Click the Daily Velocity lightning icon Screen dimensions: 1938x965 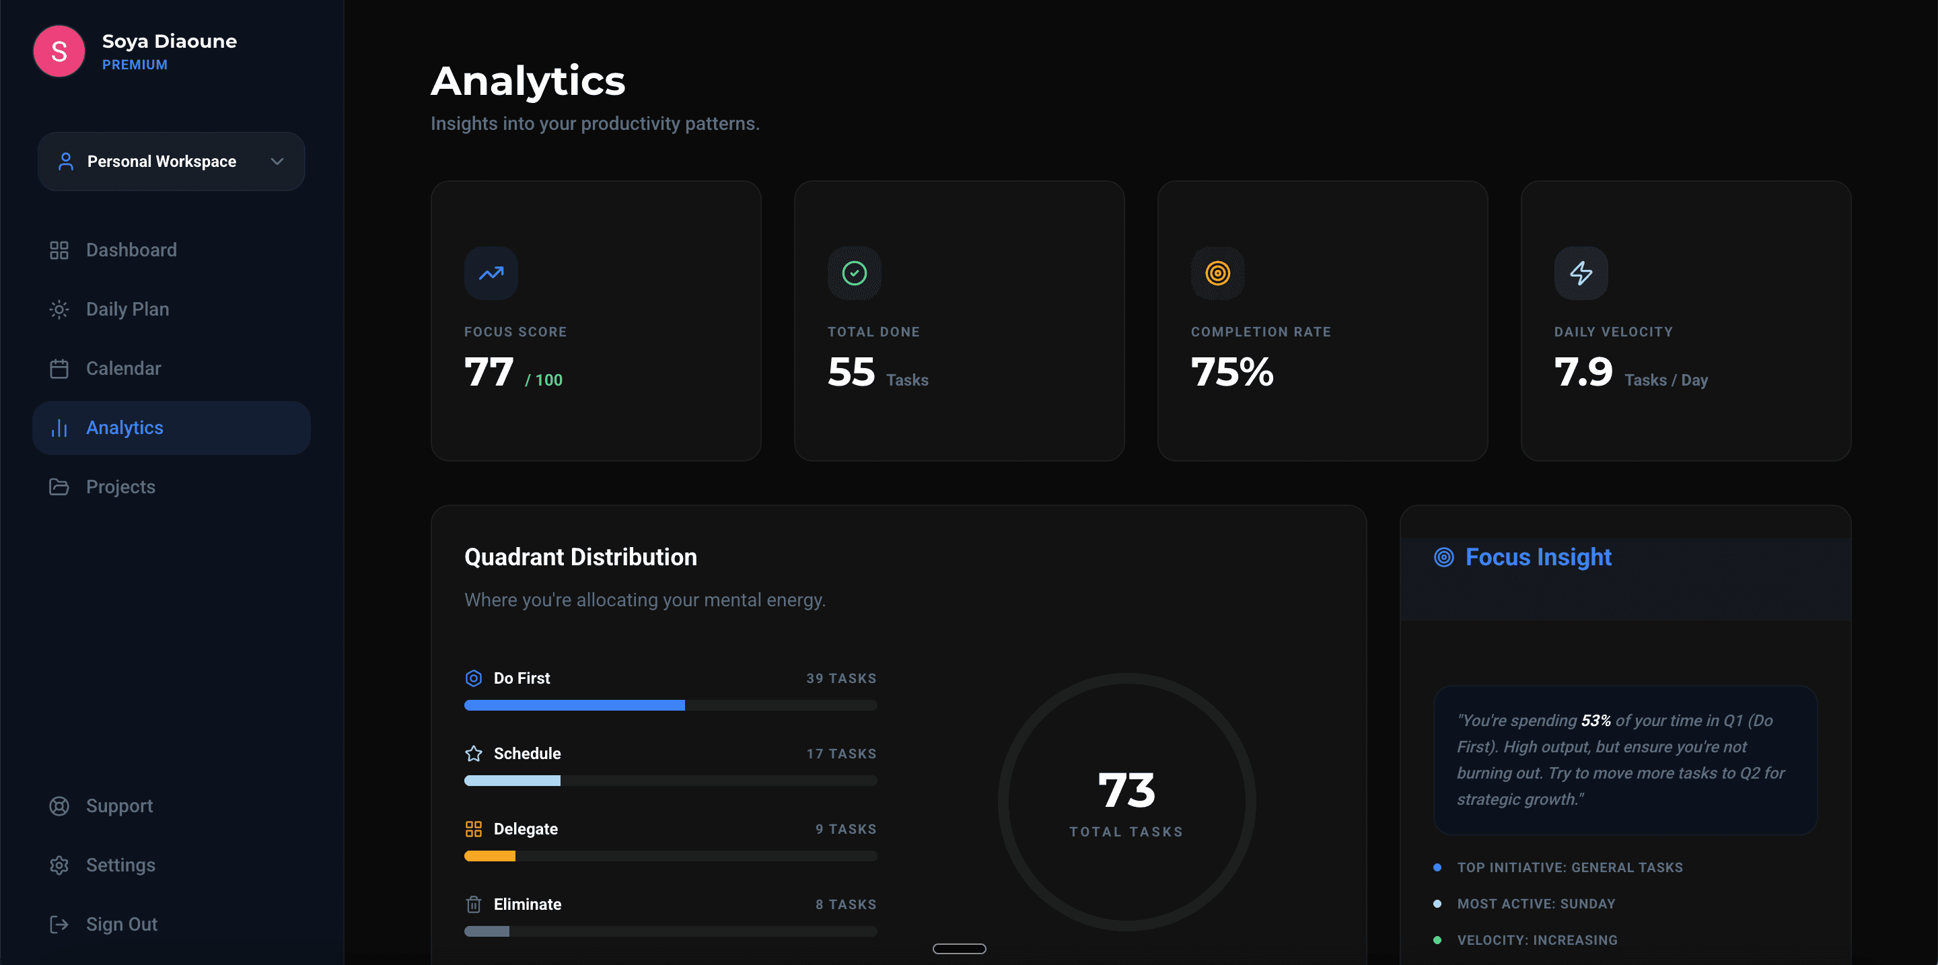[x=1581, y=273]
